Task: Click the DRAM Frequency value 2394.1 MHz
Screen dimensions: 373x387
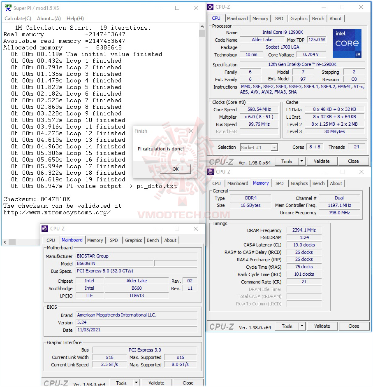Action: [304, 230]
